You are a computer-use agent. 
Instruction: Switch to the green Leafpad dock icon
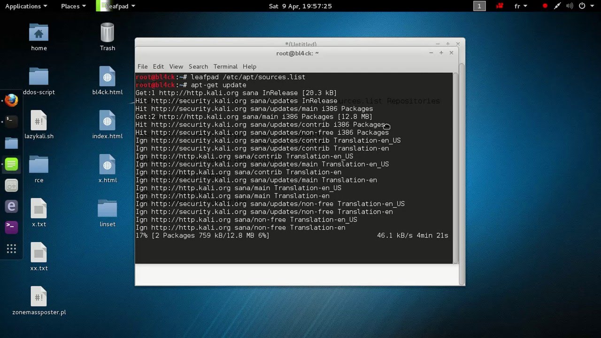point(11,164)
